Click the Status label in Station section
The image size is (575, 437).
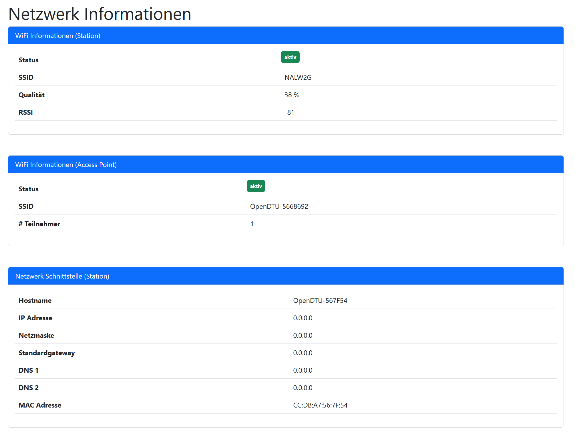click(x=28, y=60)
